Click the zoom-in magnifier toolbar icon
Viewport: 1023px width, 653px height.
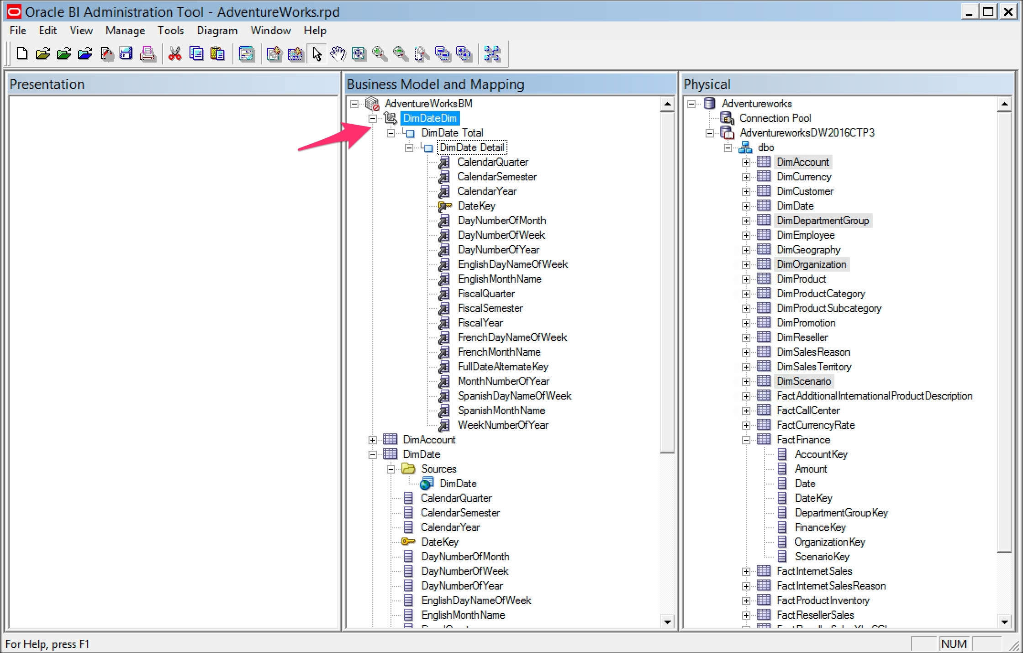point(380,54)
